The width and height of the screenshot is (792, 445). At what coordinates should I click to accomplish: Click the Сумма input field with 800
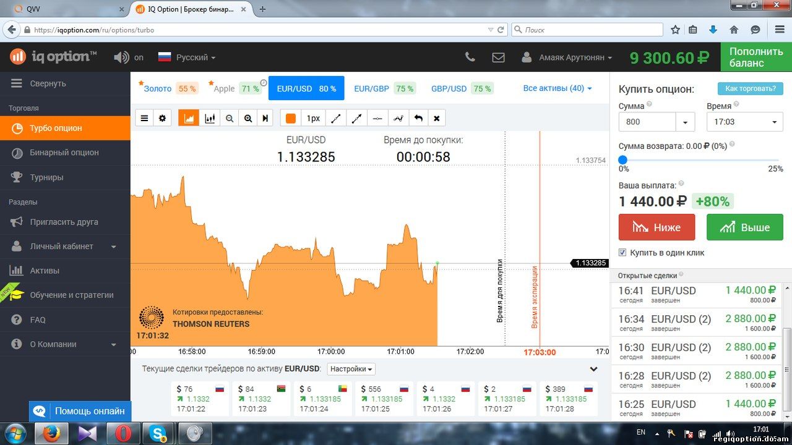(647, 122)
